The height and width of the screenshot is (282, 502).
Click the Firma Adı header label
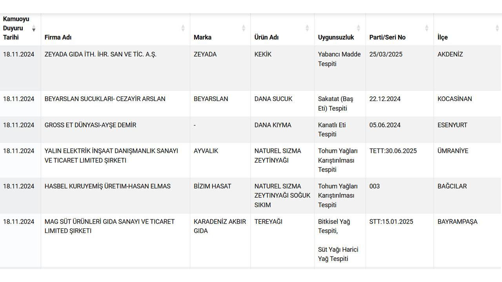click(58, 38)
